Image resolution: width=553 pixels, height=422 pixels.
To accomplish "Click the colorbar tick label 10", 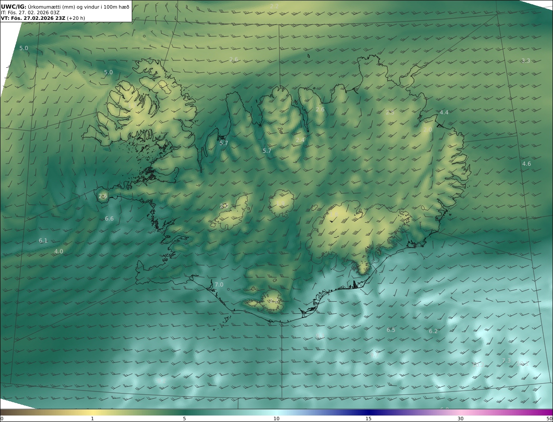I will 276,419.
